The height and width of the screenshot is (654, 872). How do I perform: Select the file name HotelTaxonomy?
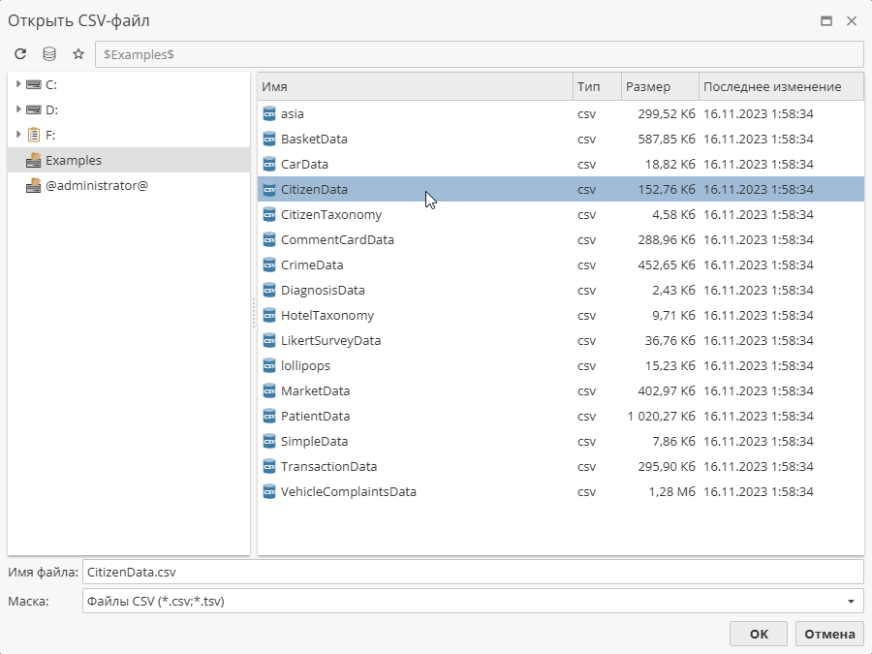tap(327, 315)
